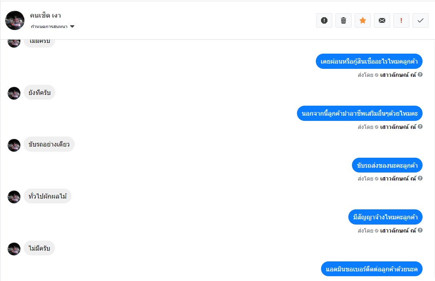This screenshot has height=281, width=435.
Task: Open the กำหนดการสนทนา assignment menu
Action: (53, 26)
